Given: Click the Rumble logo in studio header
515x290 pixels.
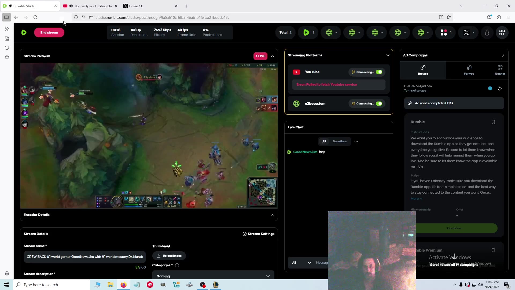Looking at the screenshot, I should click(24, 32).
